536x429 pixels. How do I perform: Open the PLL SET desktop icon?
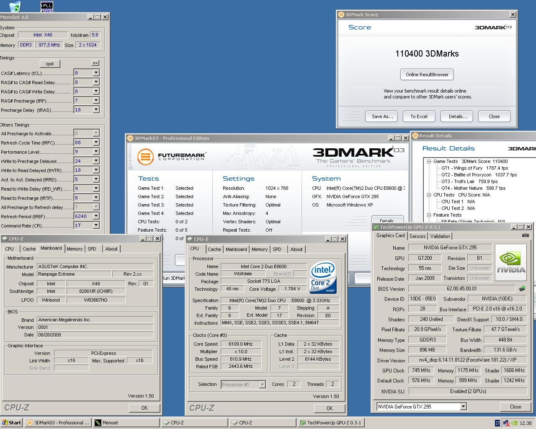(x=47, y=6)
